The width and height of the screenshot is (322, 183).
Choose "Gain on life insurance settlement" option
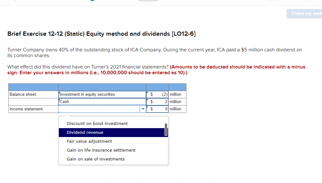tap(101, 150)
